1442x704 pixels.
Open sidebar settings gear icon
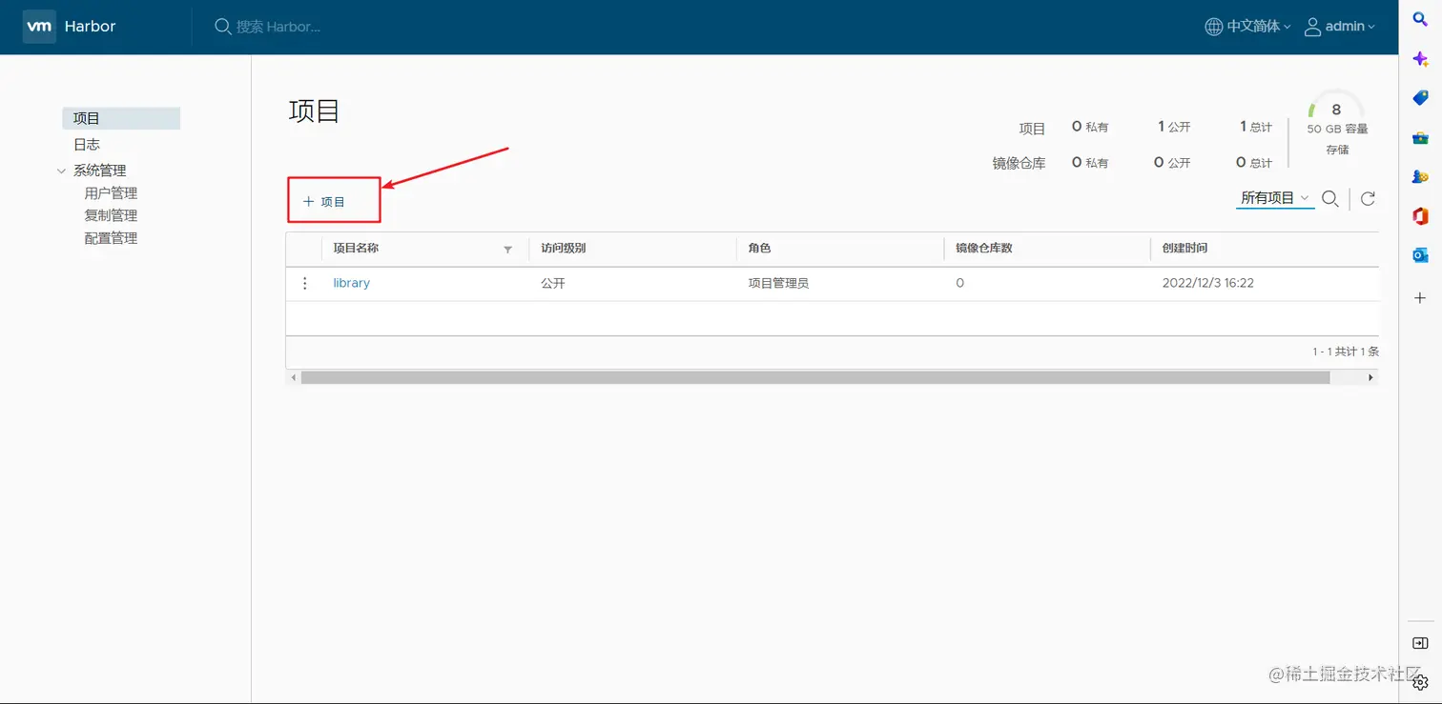[1420, 682]
